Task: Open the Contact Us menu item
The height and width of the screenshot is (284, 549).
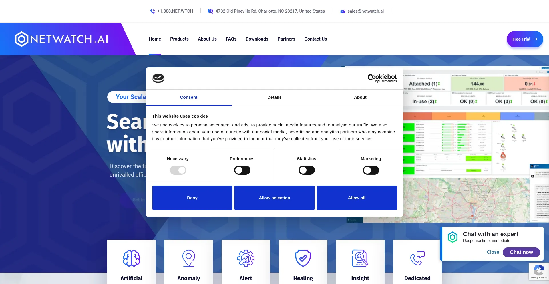Action: [x=315, y=39]
